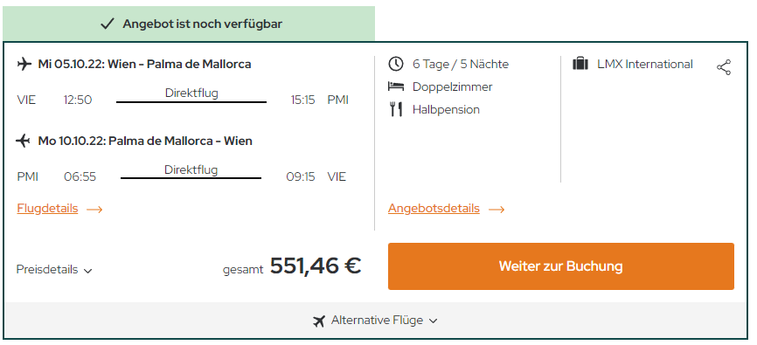The height and width of the screenshot is (345, 757).
Task: Click Weiter zur Buchung button
Action: point(561,266)
